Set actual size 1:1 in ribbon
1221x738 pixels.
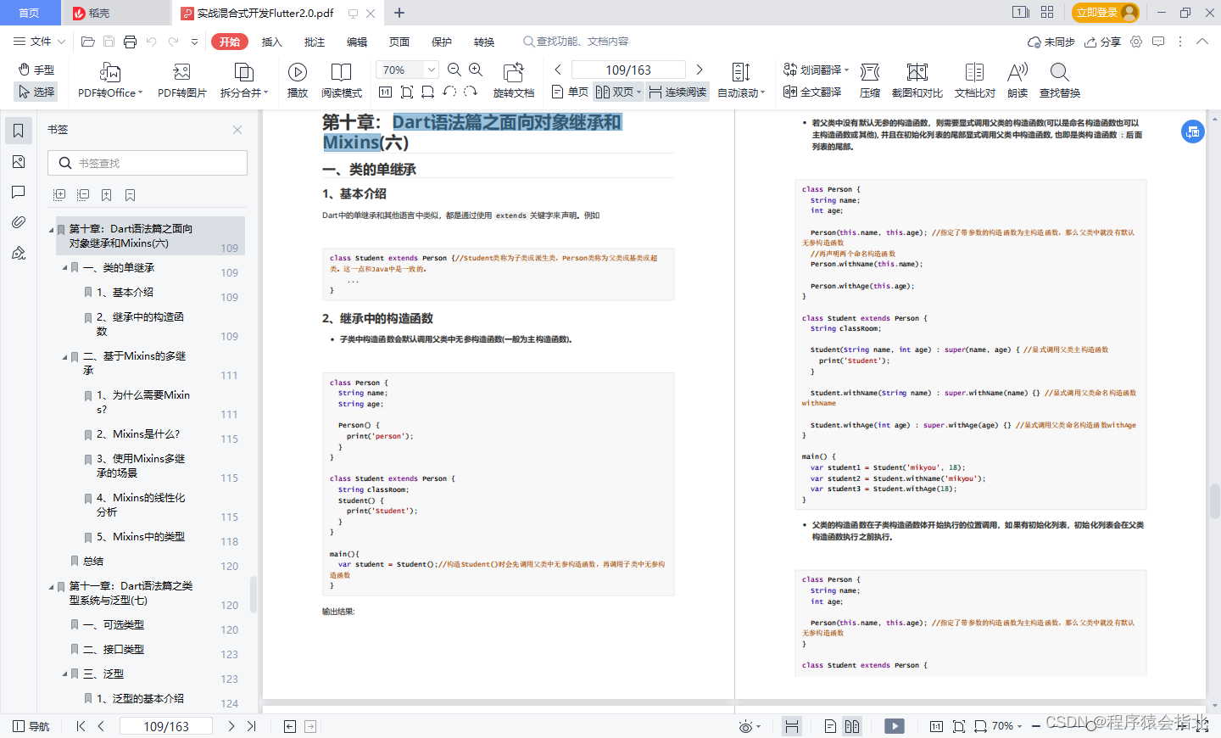[385, 92]
